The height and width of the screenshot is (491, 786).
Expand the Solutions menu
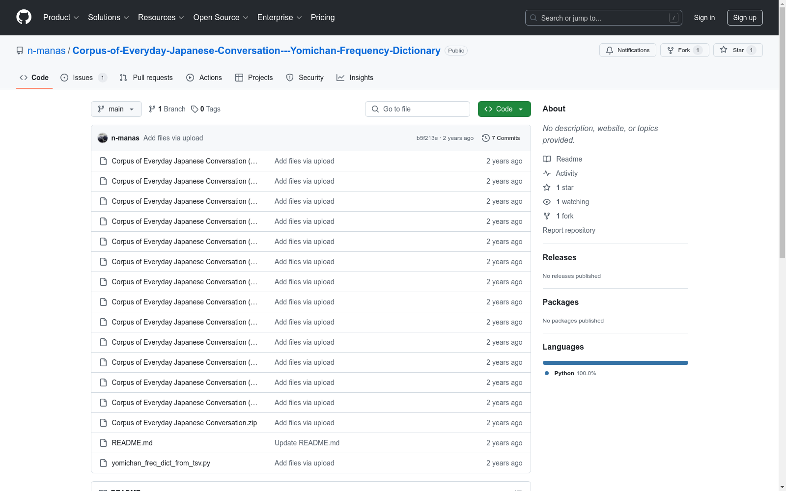pyautogui.click(x=109, y=18)
